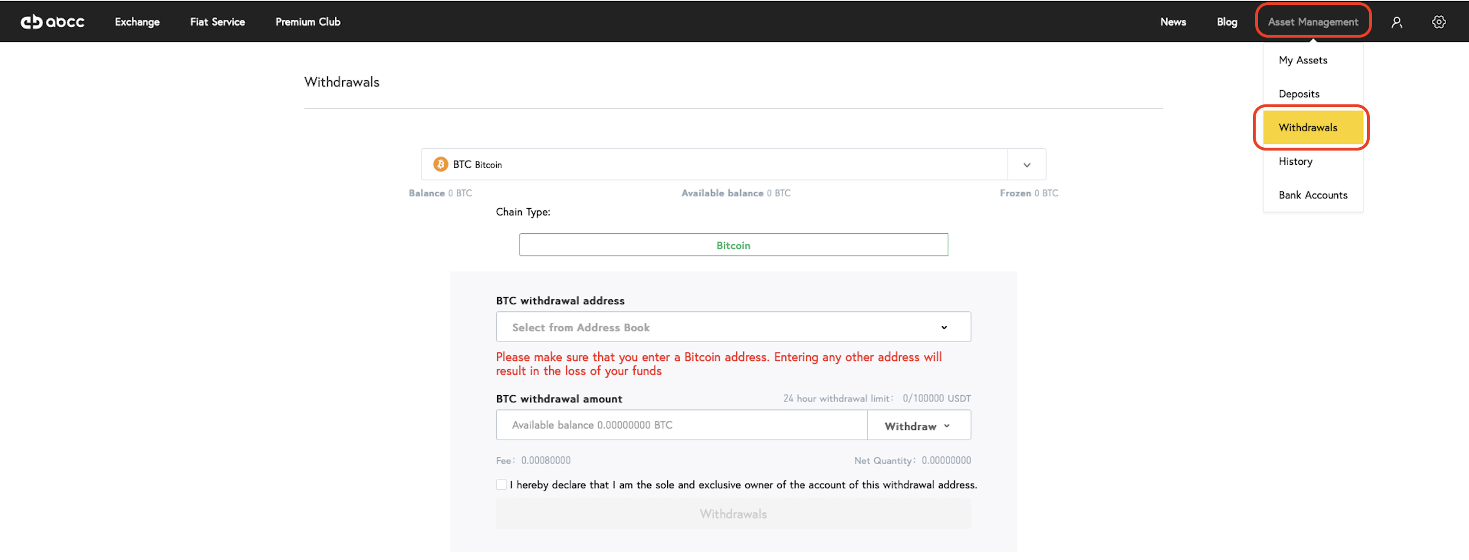Expand the BTC Bitcoin currency selector chevron
This screenshot has height=560, width=1469.
[1026, 165]
